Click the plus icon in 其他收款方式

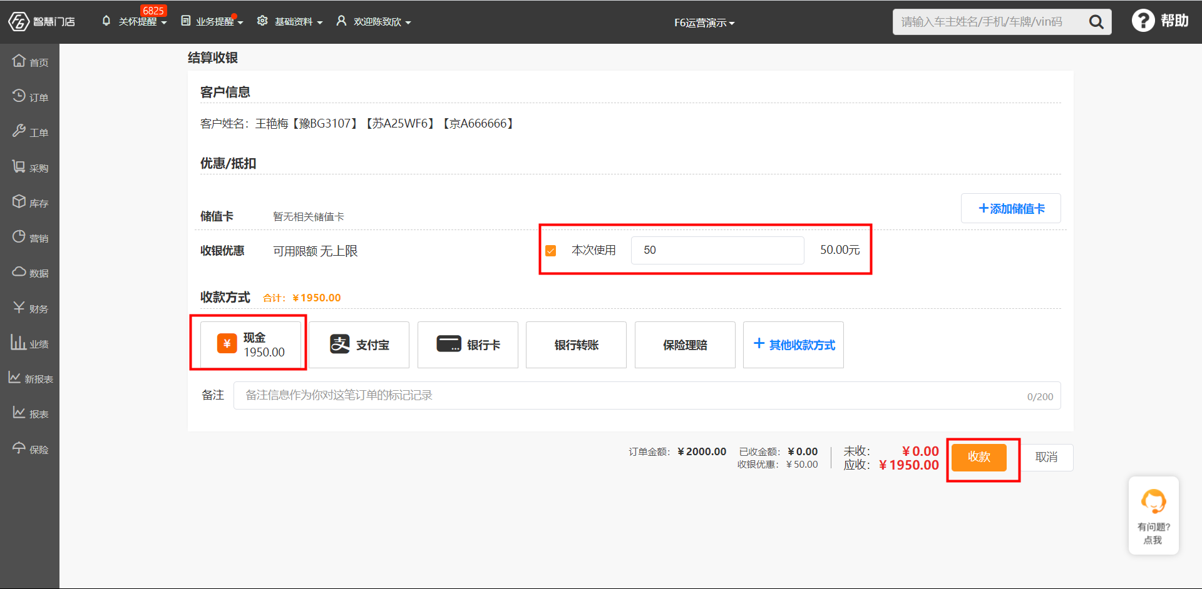coord(759,343)
